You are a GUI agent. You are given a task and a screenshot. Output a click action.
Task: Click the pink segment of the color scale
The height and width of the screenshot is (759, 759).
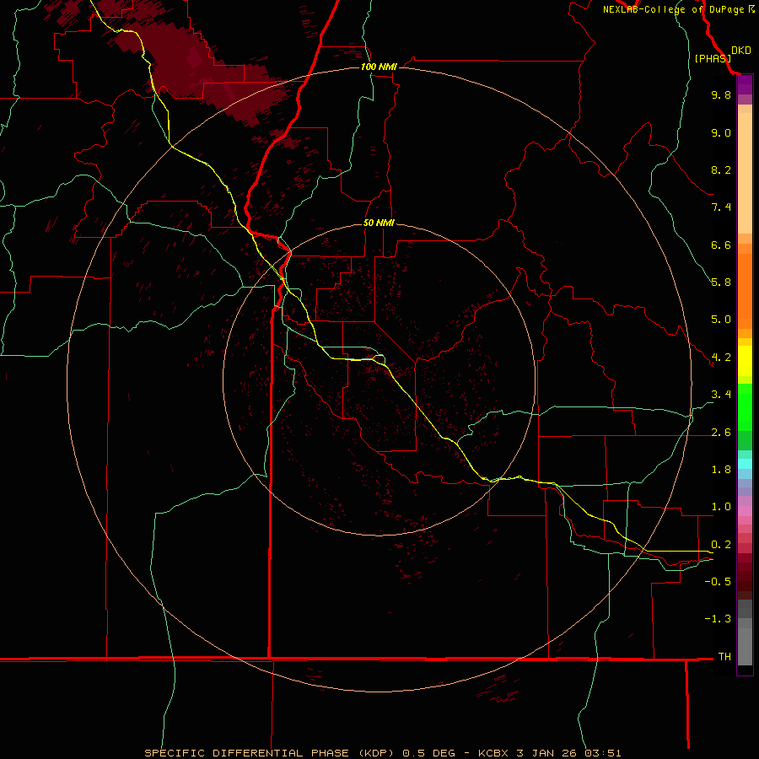tap(745, 511)
